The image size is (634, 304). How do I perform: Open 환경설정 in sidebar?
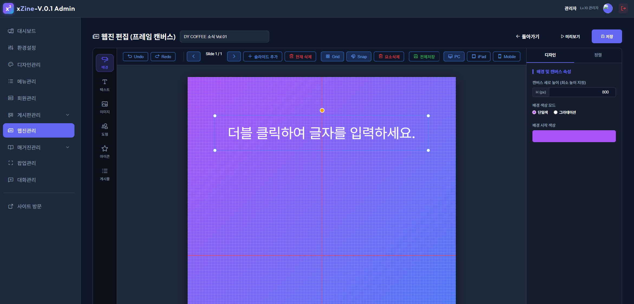[x=39, y=48]
